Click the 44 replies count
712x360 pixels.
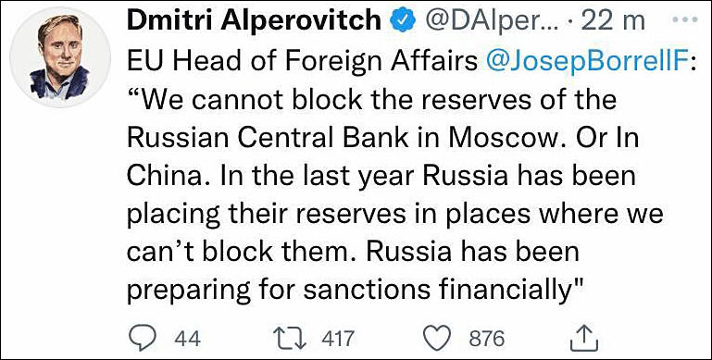point(187,339)
